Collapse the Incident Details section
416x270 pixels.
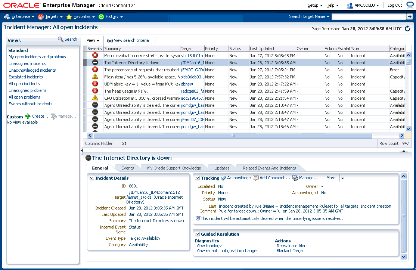click(92, 178)
